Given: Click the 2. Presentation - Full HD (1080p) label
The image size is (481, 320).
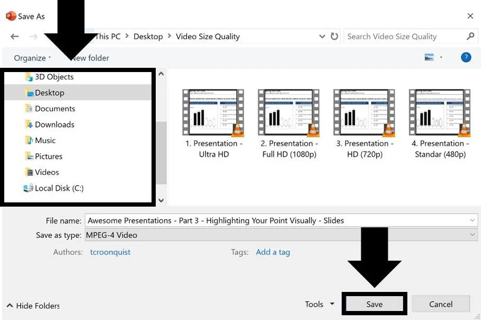Looking at the screenshot, I should point(289,149).
